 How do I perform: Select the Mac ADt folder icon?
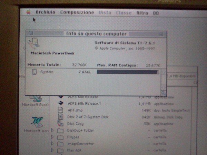pos(60,151)
